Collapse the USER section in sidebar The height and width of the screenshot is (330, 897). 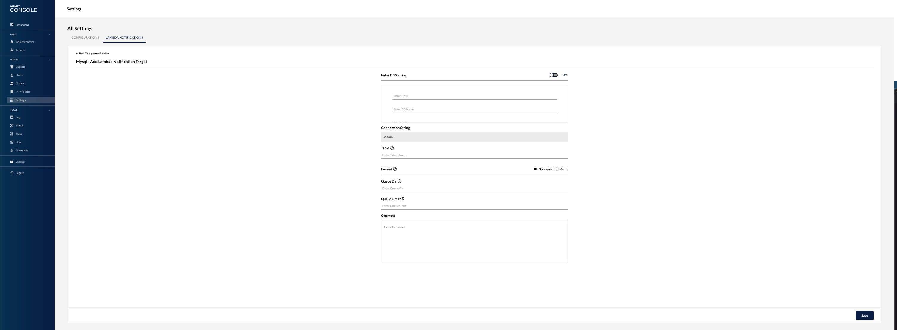pos(49,35)
